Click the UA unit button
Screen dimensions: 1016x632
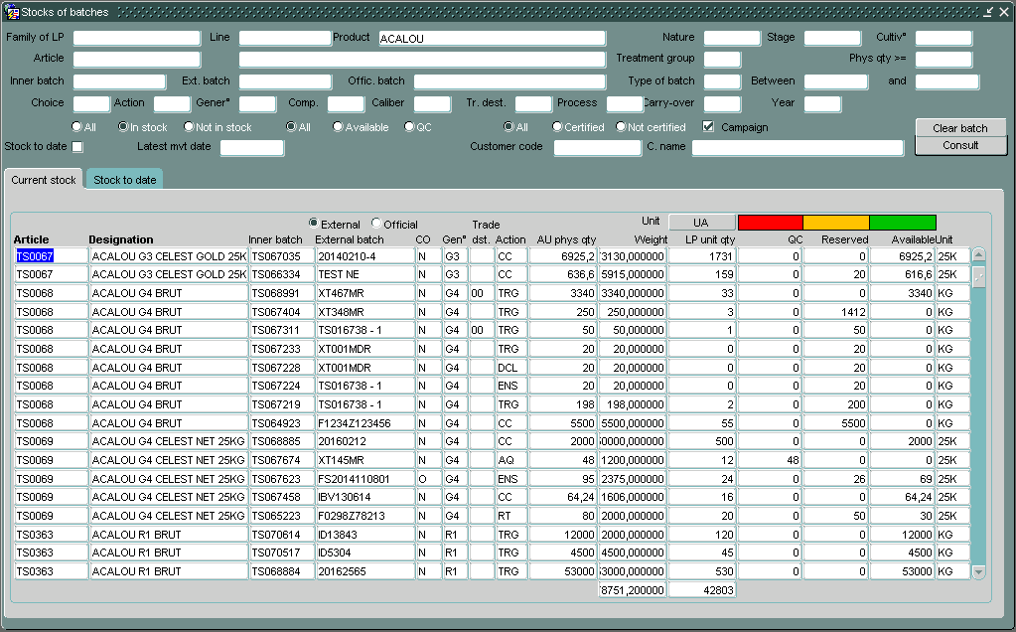702,223
